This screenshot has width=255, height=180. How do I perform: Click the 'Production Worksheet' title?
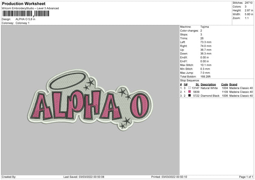(x=23, y=3)
